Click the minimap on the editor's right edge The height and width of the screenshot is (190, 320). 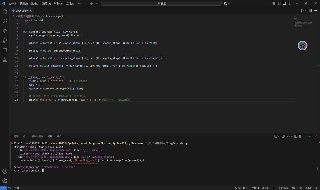click(303, 22)
